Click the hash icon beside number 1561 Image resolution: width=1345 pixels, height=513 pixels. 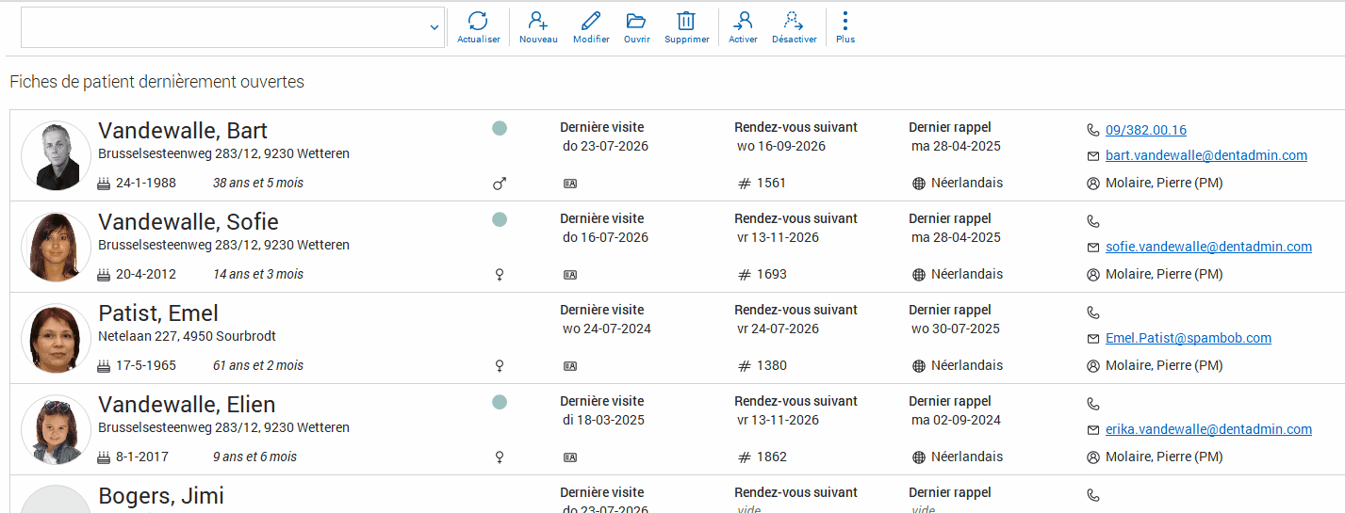click(745, 184)
